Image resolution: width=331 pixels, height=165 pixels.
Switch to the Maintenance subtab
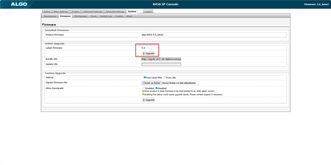coord(50,16)
